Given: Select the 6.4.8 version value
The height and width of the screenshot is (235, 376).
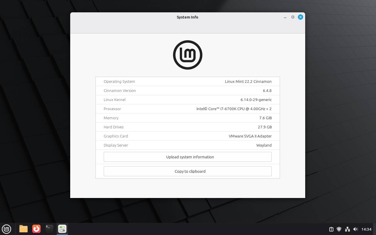Looking at the screenshot, I should click(x=267, y=90).
